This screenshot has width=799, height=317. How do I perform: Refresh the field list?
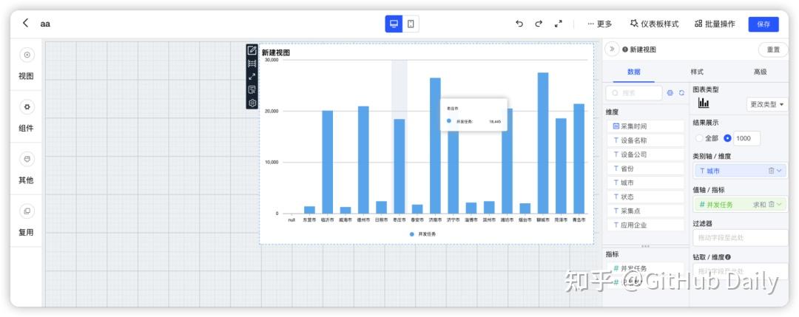click(681, 93)
